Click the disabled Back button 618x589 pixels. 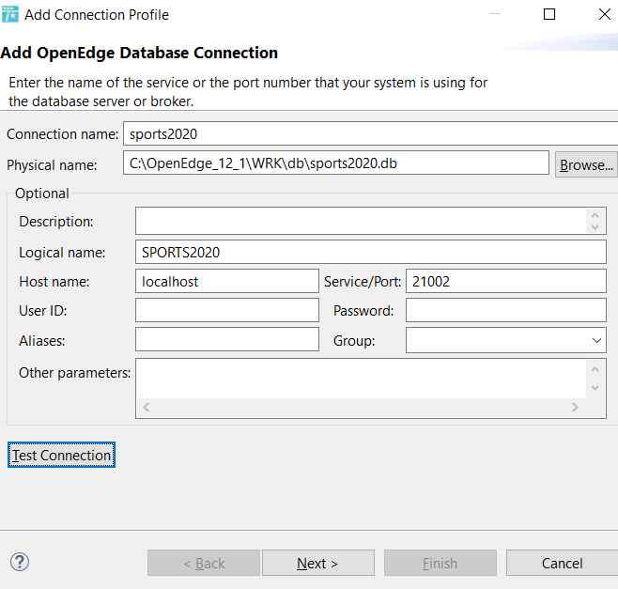tap(204, 563)
